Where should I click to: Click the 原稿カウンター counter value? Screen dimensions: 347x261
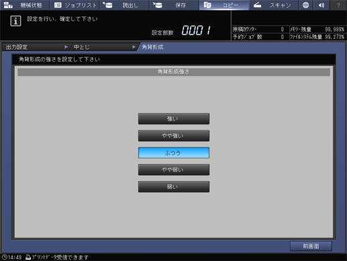pos(283,30)
